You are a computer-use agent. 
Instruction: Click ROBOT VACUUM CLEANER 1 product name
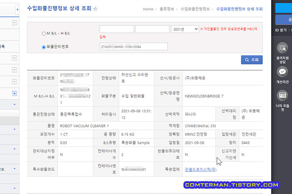tap(84, 126)
